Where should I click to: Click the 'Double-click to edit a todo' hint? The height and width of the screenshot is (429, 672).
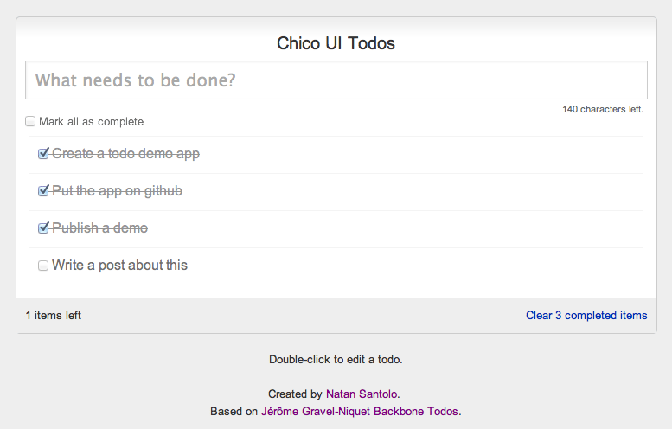[x=336, y=360]
